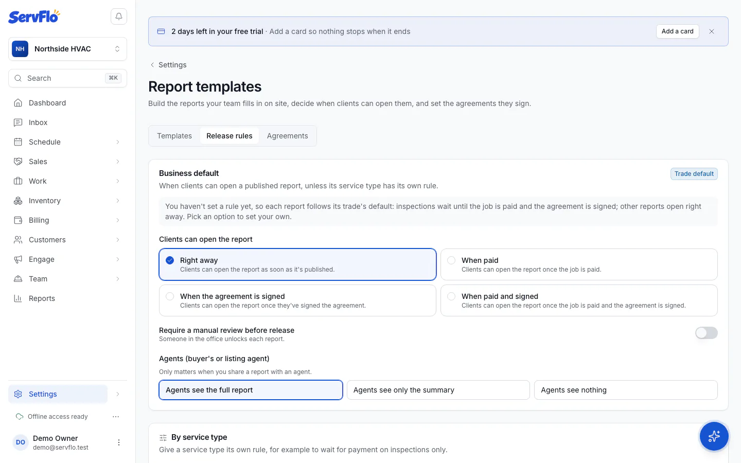Toggle manual review before release
The width and height of the screenshot is (741, 463).
point(706,333)
